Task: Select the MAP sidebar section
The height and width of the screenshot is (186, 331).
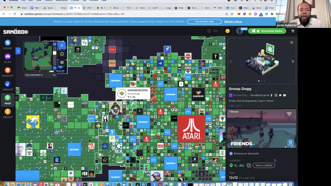Action: [x=8, y=100]
